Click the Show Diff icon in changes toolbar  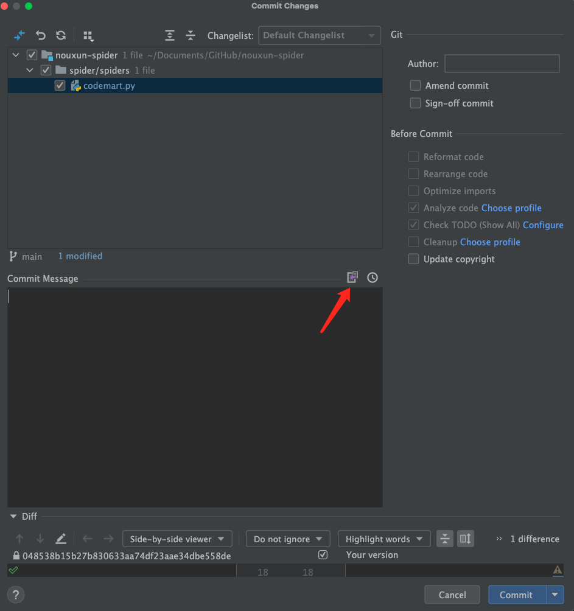point(19,35)
